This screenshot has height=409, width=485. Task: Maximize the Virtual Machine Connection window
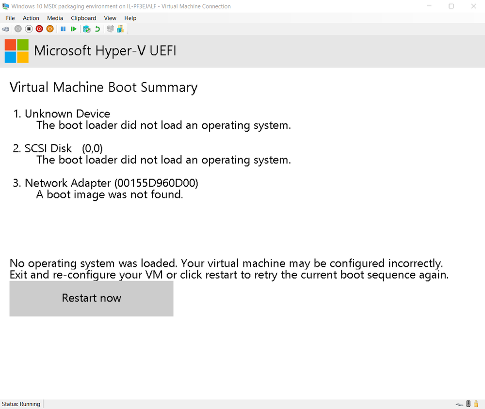451,6
